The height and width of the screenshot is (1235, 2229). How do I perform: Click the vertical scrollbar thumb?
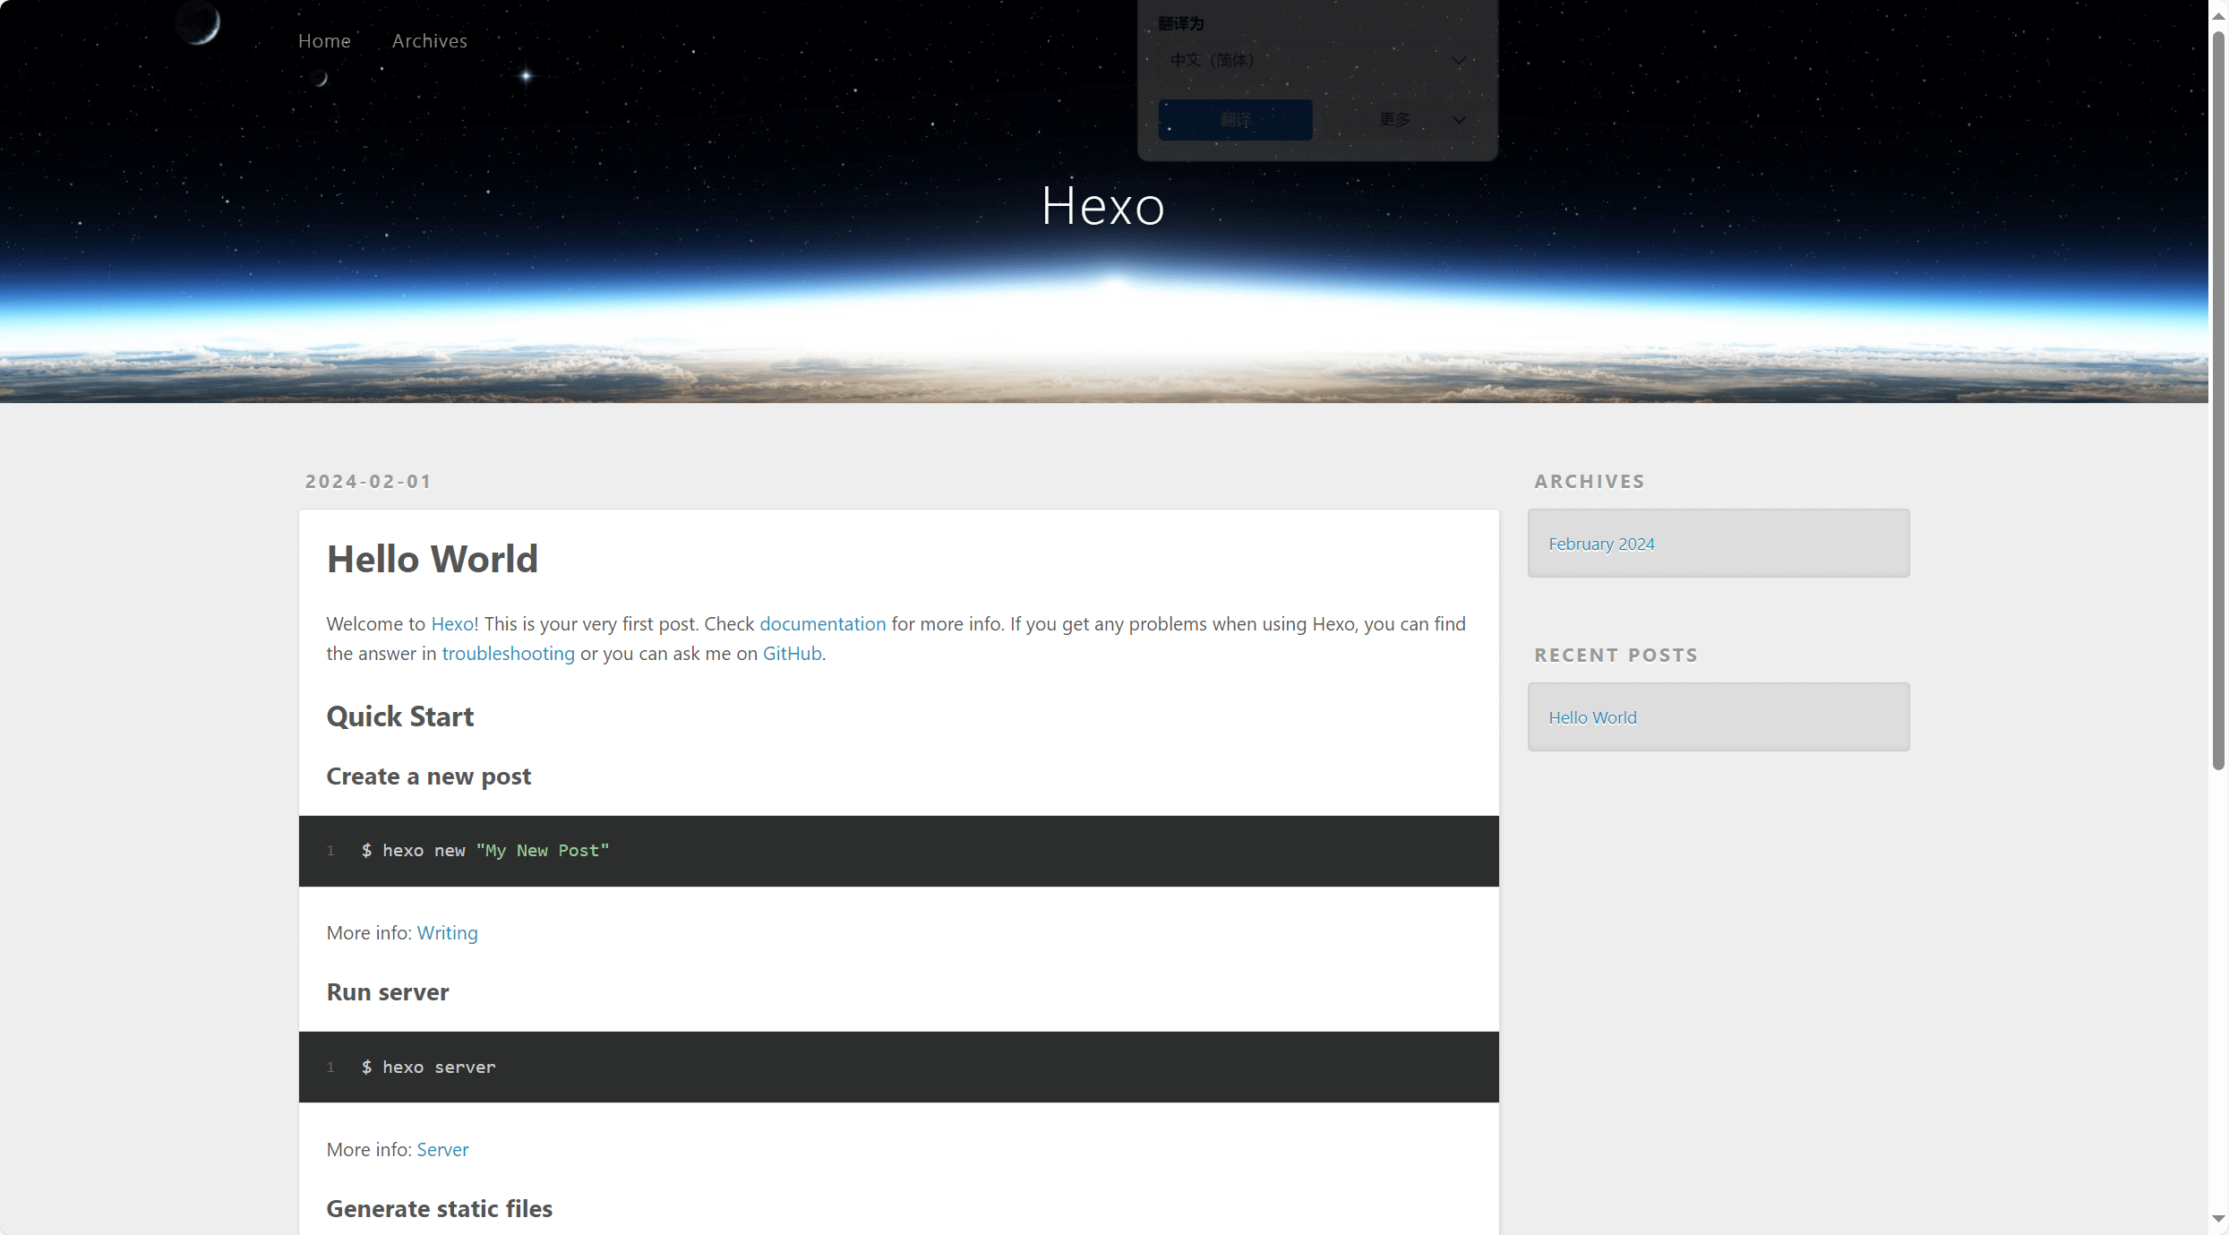(x=2218, y=399)
